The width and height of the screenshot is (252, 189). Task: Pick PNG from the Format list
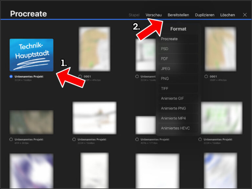(178, 79)
